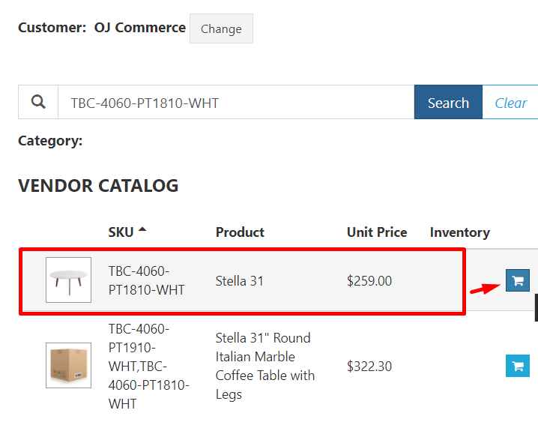538x431 pixels.
Task: Select the Stella 31" Round Italian Marble name
Action: tap(265, 366)
